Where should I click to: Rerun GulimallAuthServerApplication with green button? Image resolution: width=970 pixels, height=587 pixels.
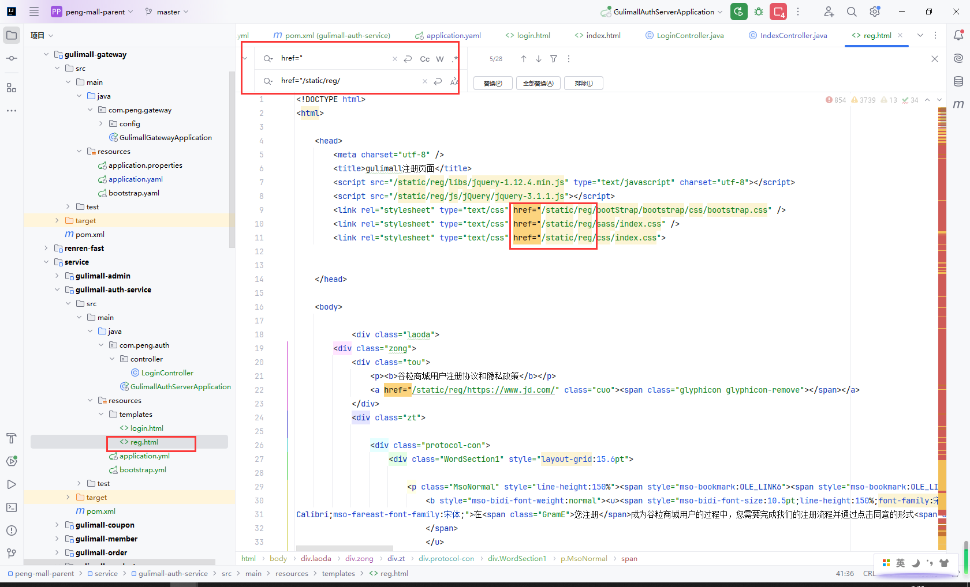(739, 12)
